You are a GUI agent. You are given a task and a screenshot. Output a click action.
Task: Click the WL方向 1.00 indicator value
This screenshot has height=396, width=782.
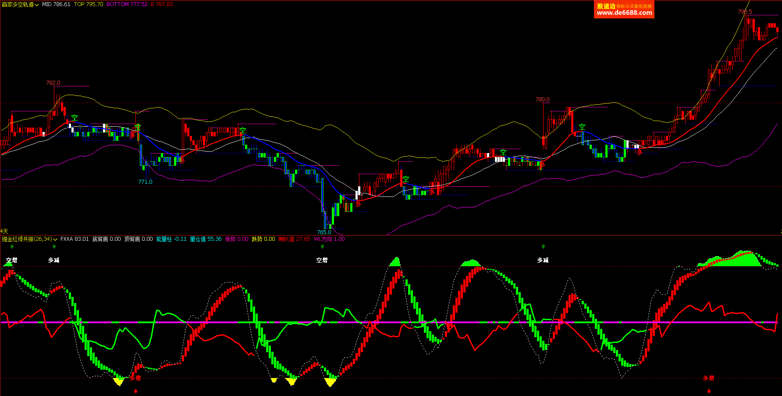point(329,239)
